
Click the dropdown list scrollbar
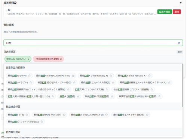tap(183, 85)
